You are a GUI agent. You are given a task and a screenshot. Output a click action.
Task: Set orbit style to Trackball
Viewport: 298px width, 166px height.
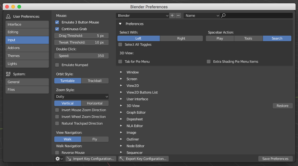pos(95,81)
